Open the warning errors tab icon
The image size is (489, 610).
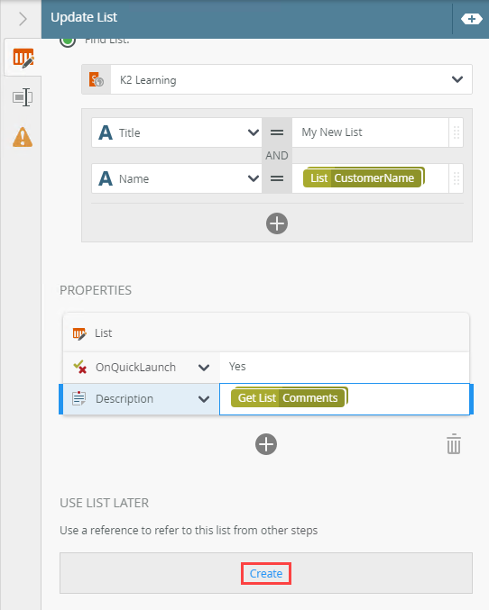tap(23, 137)
